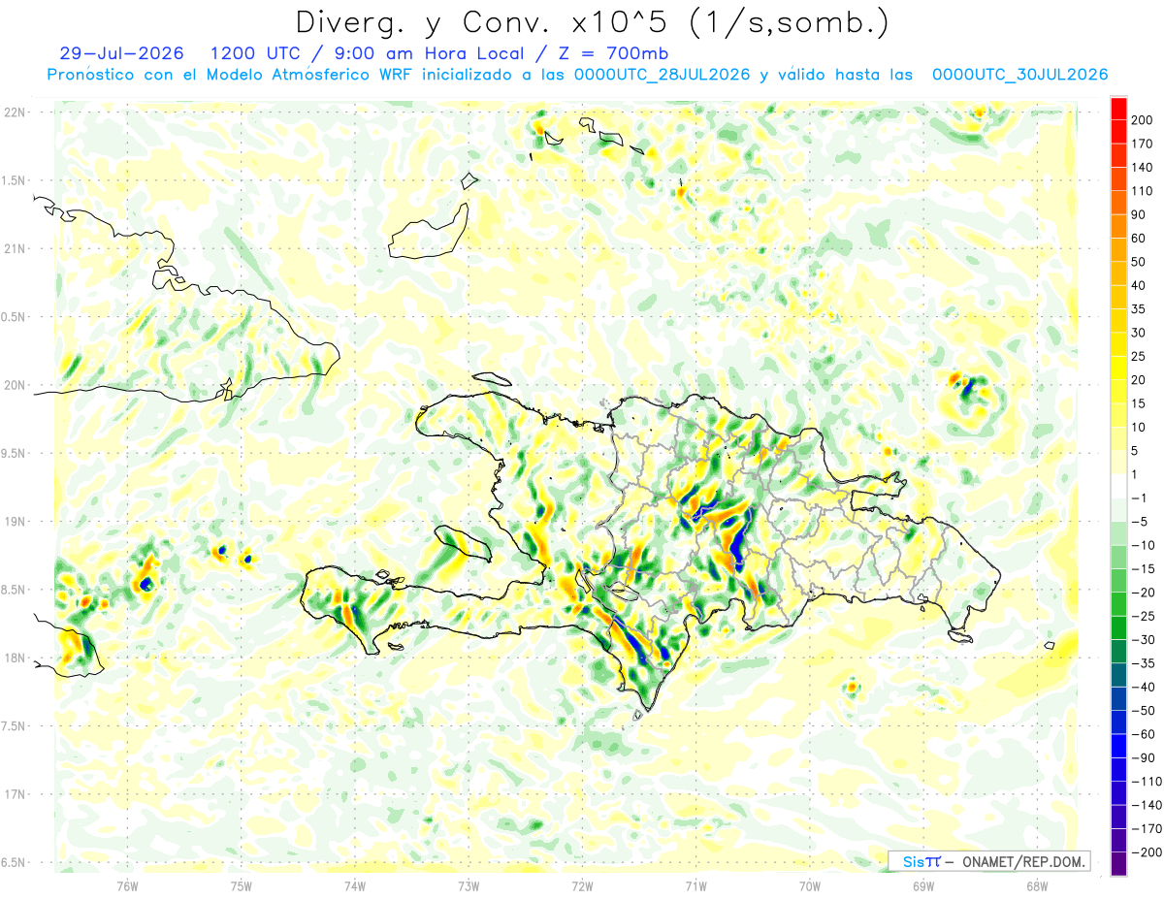The image size is (1164, 899).
Task: Click the '-20' color scale value
Action: (1142, 593)
